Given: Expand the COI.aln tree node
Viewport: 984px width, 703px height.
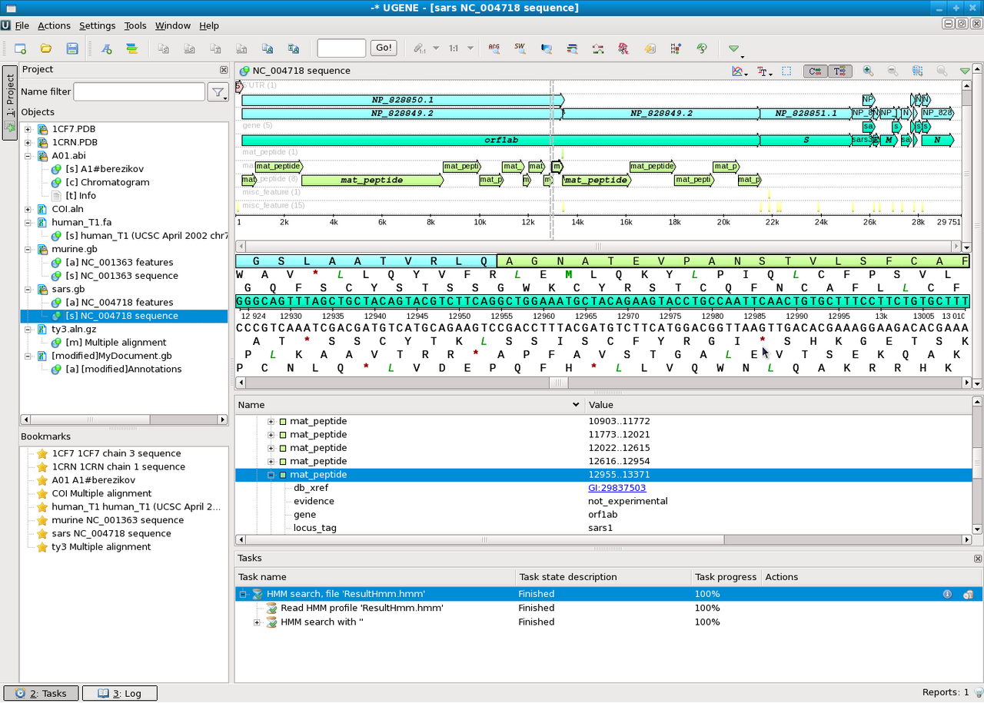Looking at the screenshot, I should click(28, 209).
